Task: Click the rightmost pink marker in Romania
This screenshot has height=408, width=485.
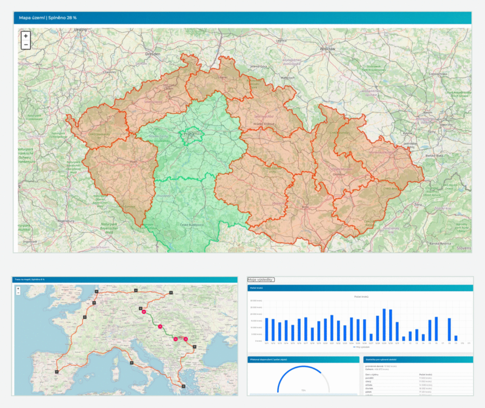Action: 186,339
